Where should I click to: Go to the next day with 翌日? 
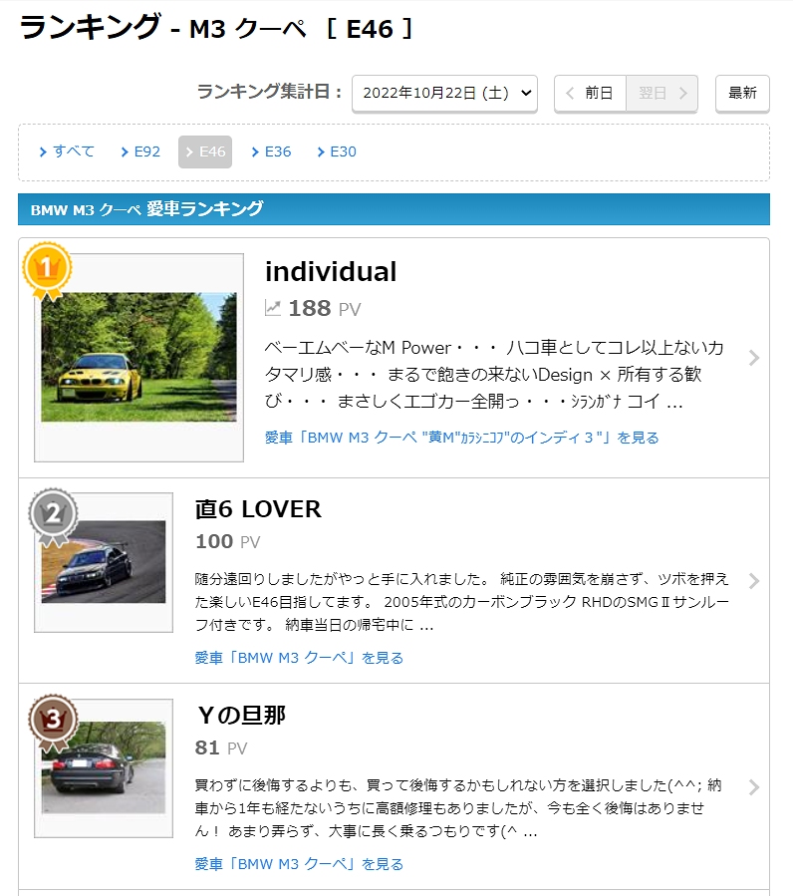662,93
